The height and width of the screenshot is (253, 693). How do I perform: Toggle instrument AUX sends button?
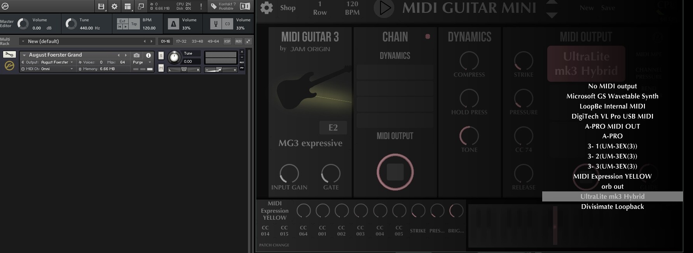tap(242, 62)
